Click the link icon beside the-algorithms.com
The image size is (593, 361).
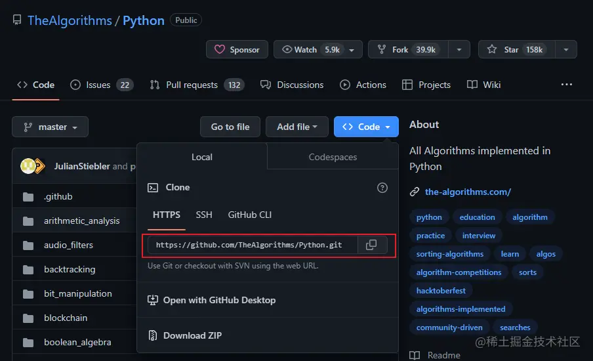pos(415,192)
